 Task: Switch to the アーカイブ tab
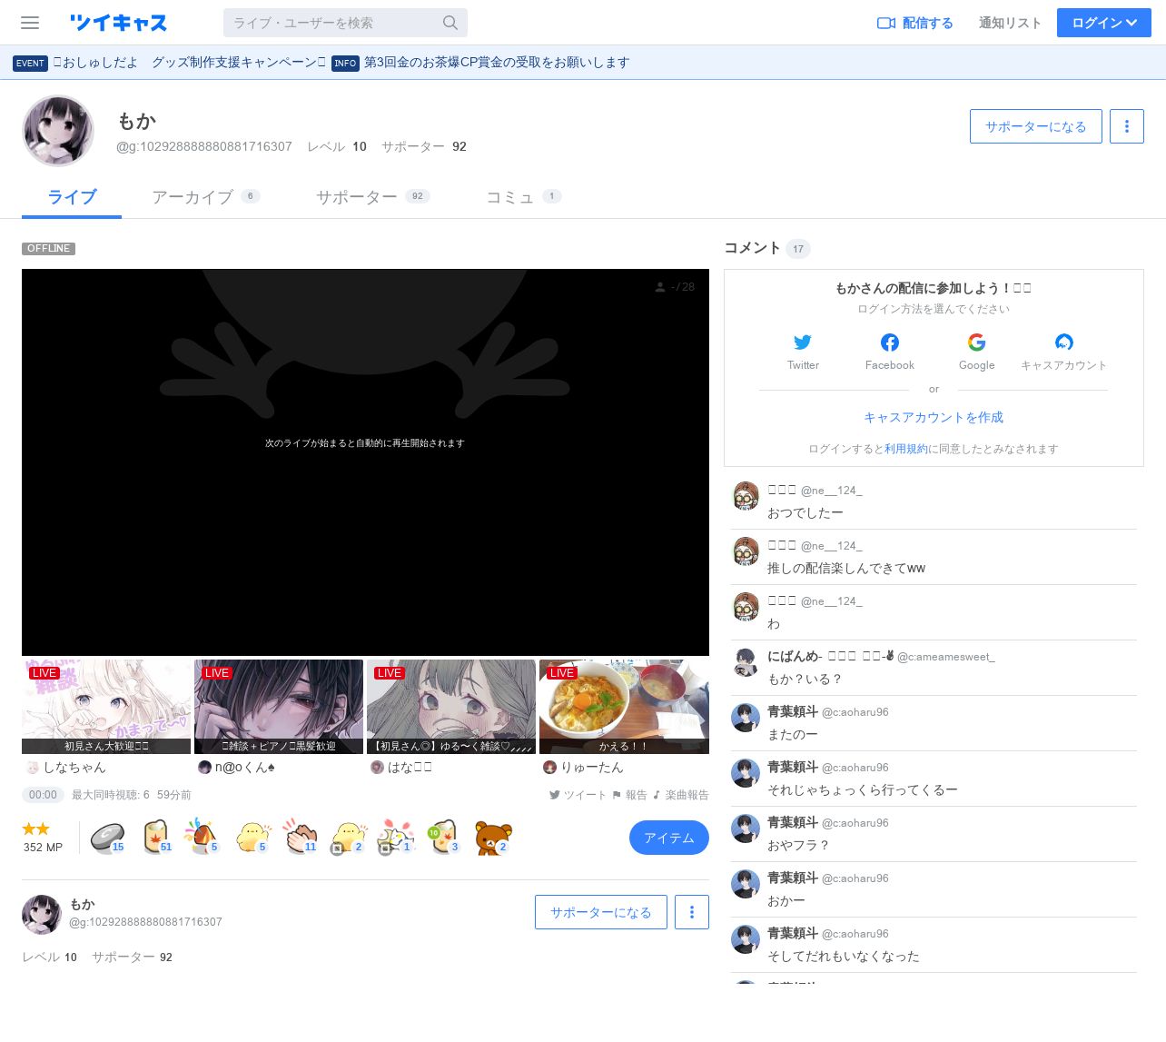coord(193,197)
